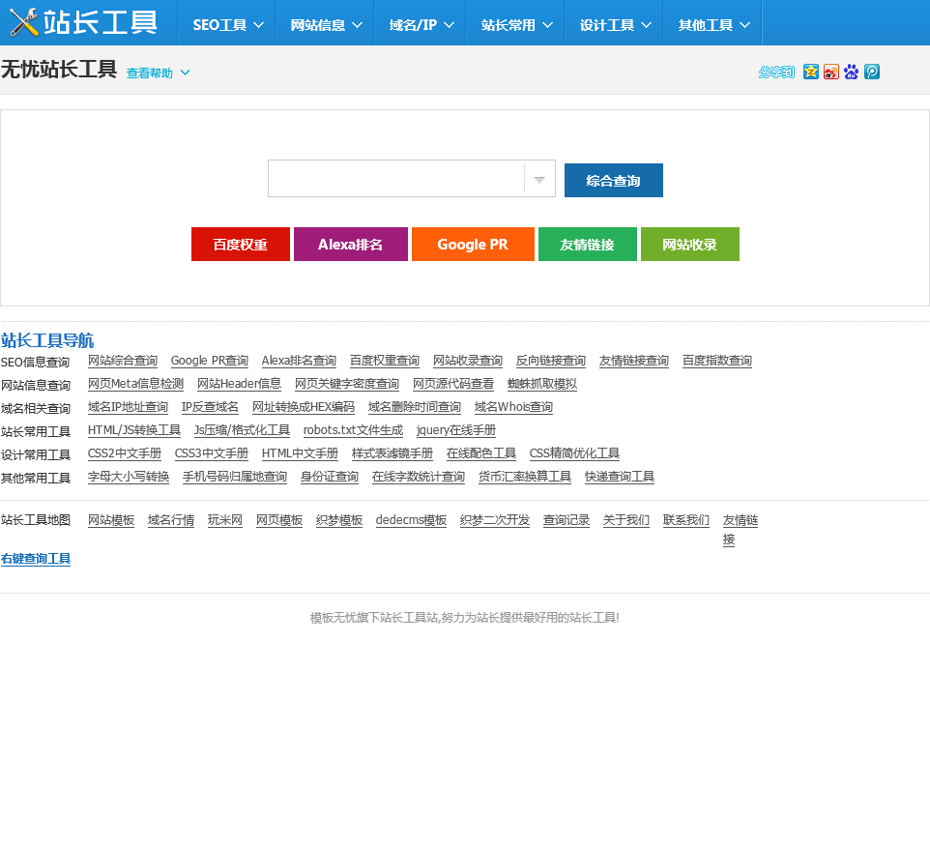Open 网页关键字密度查询 link
Image resolution: width=930 pixels, height=846 pixels.
[x=347, y=384]
